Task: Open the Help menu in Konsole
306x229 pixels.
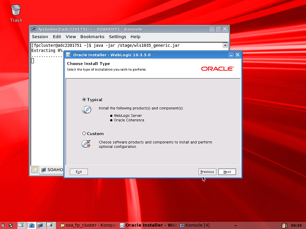Action: (135, 37)
